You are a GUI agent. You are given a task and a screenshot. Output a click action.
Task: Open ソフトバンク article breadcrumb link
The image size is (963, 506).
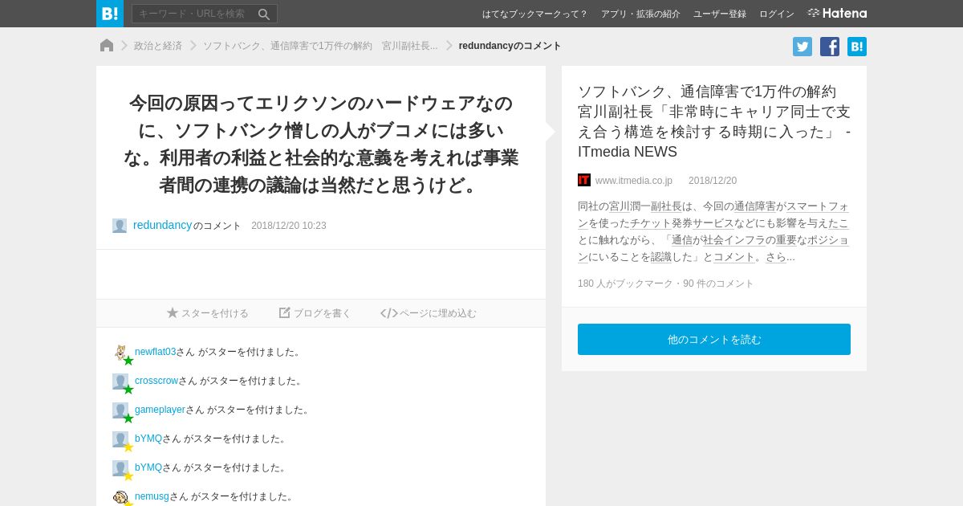[x=320, y=46]
